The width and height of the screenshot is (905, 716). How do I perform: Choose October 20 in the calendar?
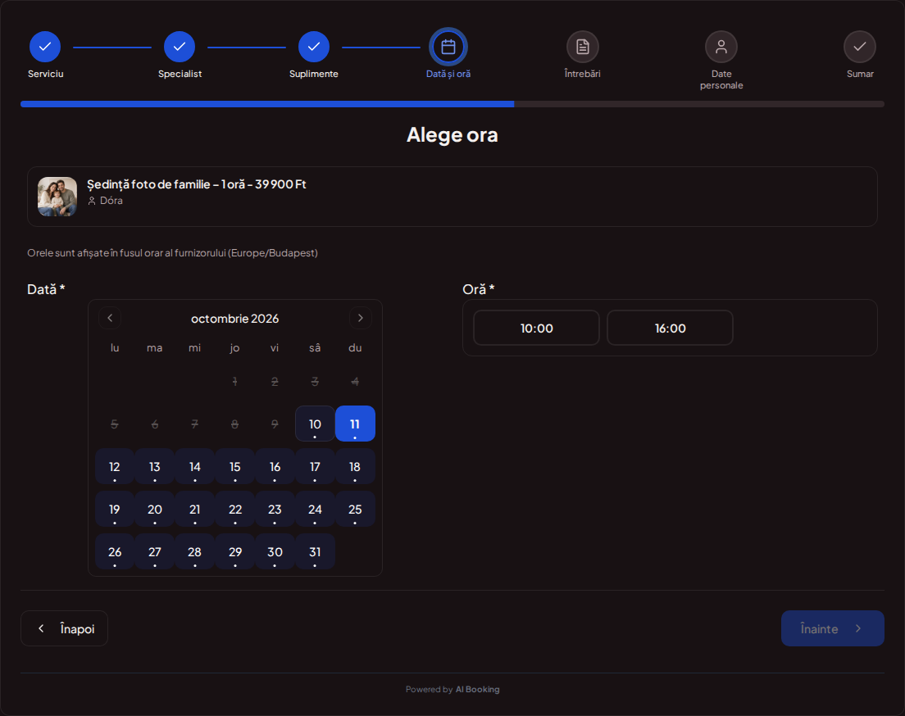155,510
